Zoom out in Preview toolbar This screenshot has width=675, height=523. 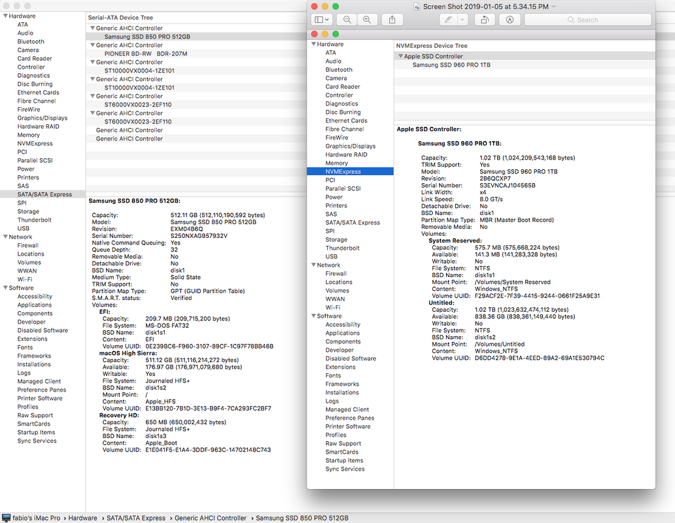(347, 20)
